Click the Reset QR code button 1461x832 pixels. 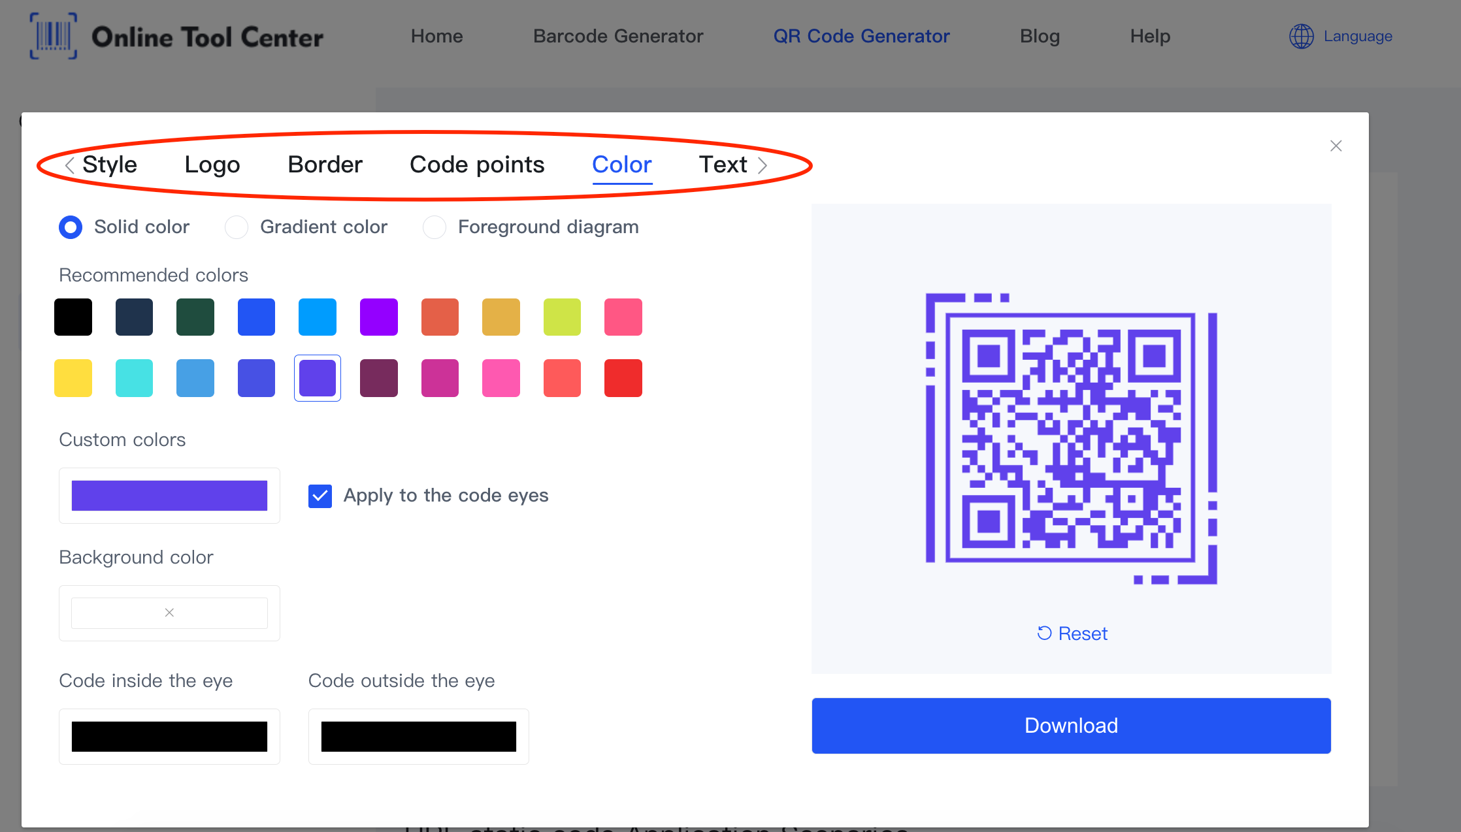tap(1072, 632)
